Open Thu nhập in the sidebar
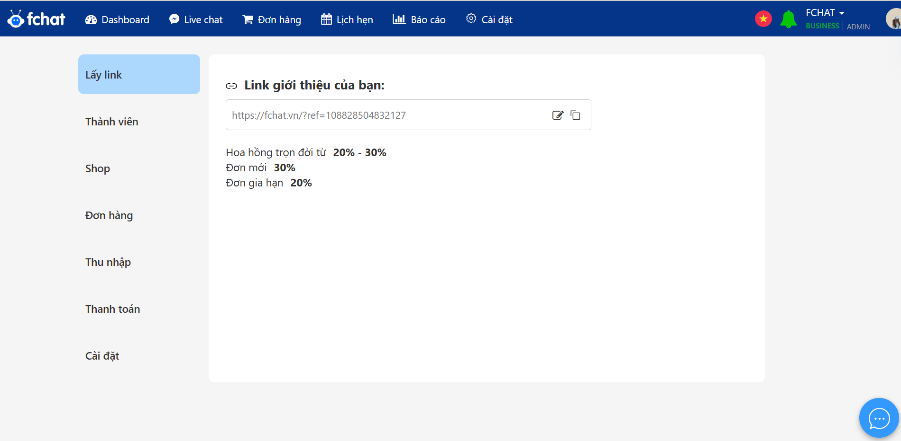Viewport: 901px width, 441px height. 108,262
